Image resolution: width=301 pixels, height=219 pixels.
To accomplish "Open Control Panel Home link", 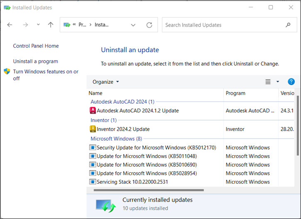I will 36,46.
